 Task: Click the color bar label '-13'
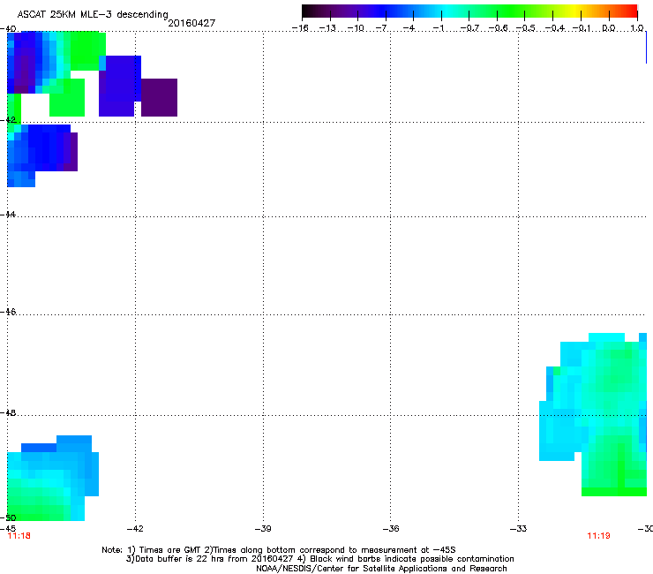(327, 28)
